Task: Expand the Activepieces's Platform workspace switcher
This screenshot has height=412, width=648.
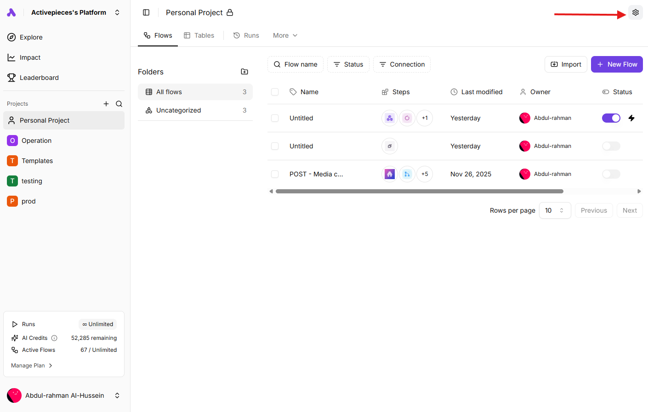Action: click(x=117, y=12)
